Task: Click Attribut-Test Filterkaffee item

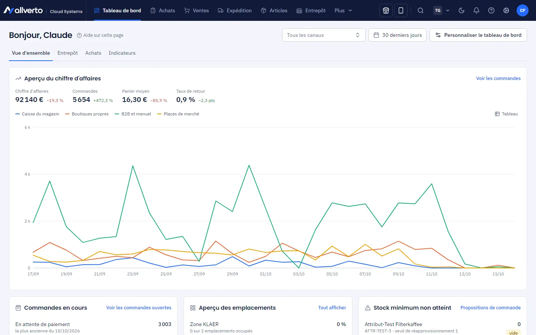Action: pos(393,324)
